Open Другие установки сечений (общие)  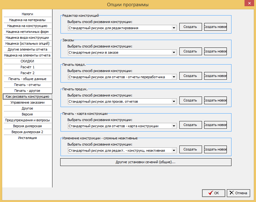click(x=146, y=162)
